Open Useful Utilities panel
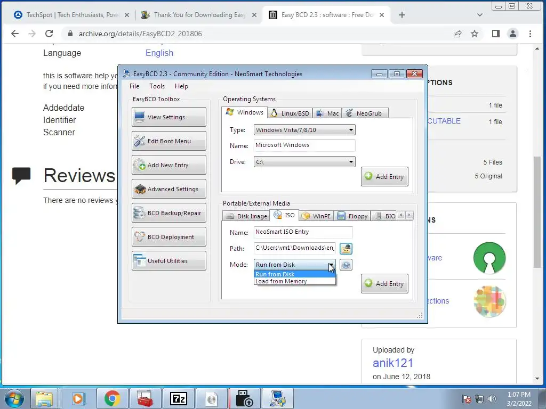546x409 pixels. click(x=169, y=261)
